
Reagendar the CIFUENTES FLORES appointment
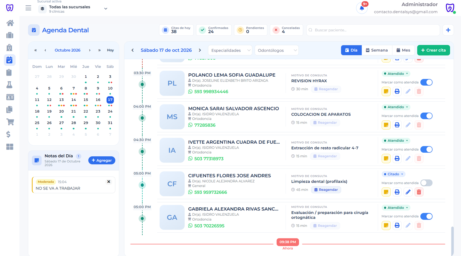point(326,190)
